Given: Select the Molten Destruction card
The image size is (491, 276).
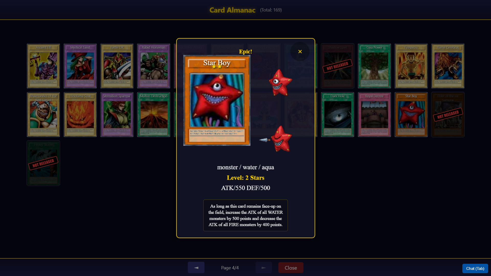Looking at the screenshot, I should (x=154, y=115).
